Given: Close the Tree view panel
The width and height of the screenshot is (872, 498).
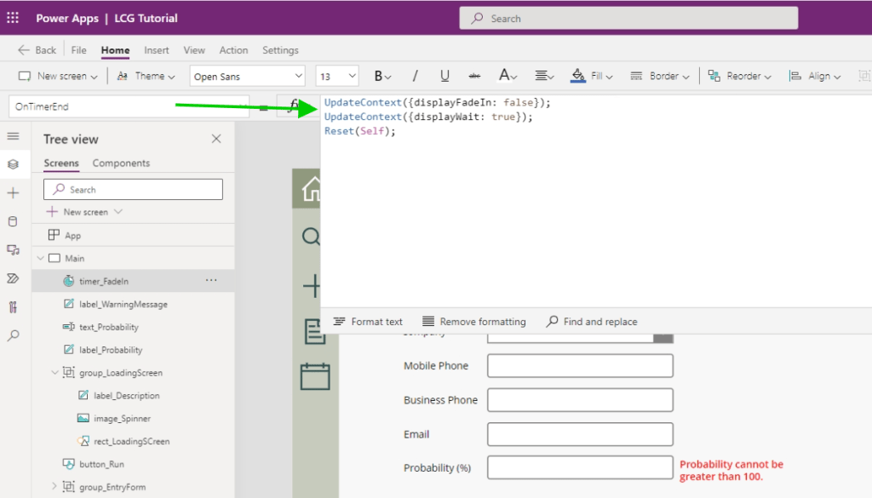Looking at the screenshot, I should click(216, 139).
